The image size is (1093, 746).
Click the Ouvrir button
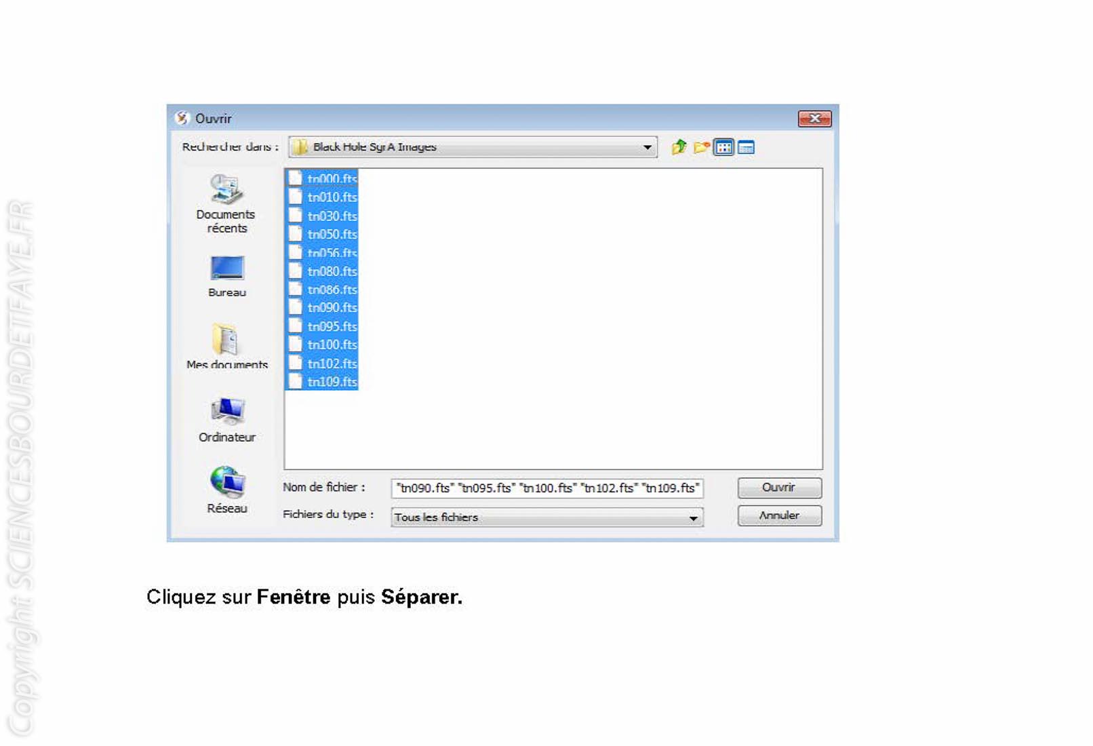pos(779,488)
